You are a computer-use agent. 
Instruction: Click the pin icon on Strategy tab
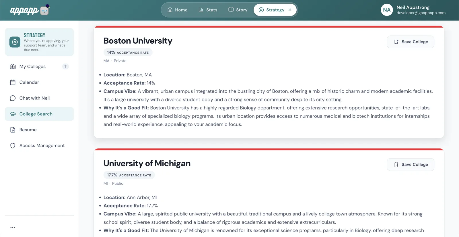click(x=290, y=10)
